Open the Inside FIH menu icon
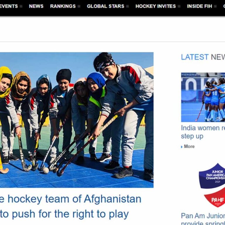This screenshot has height=225, width=225. (x=215, y=6)
